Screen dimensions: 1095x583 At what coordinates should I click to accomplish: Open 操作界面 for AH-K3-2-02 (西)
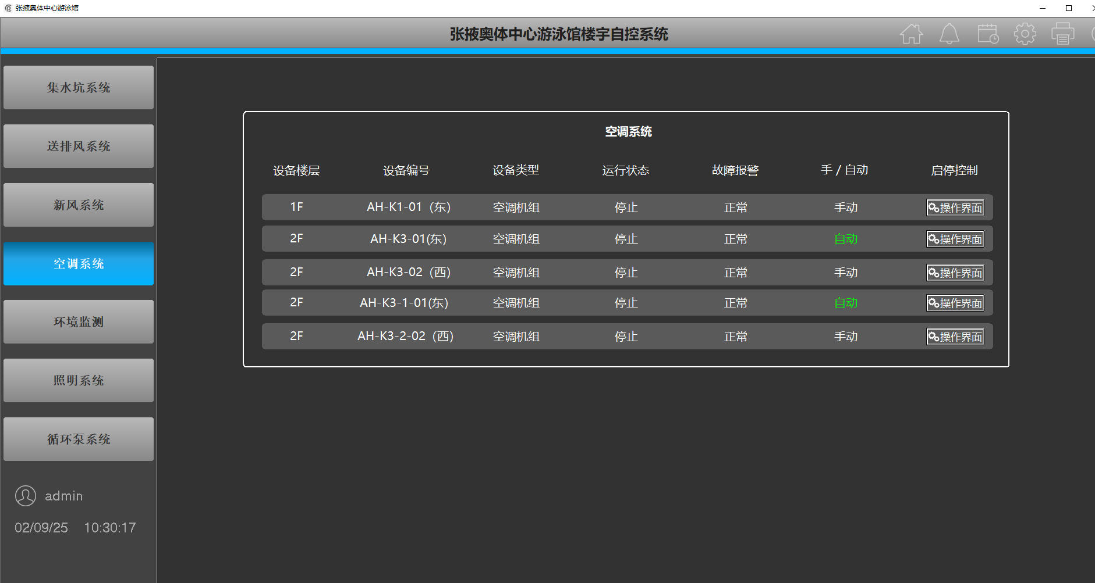(955, 337)
